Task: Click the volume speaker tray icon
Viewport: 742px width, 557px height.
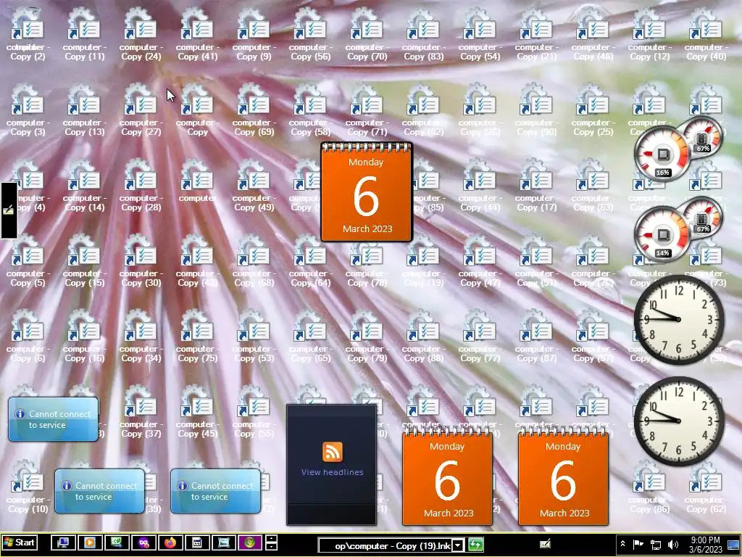Action: [x=672, y=545]
